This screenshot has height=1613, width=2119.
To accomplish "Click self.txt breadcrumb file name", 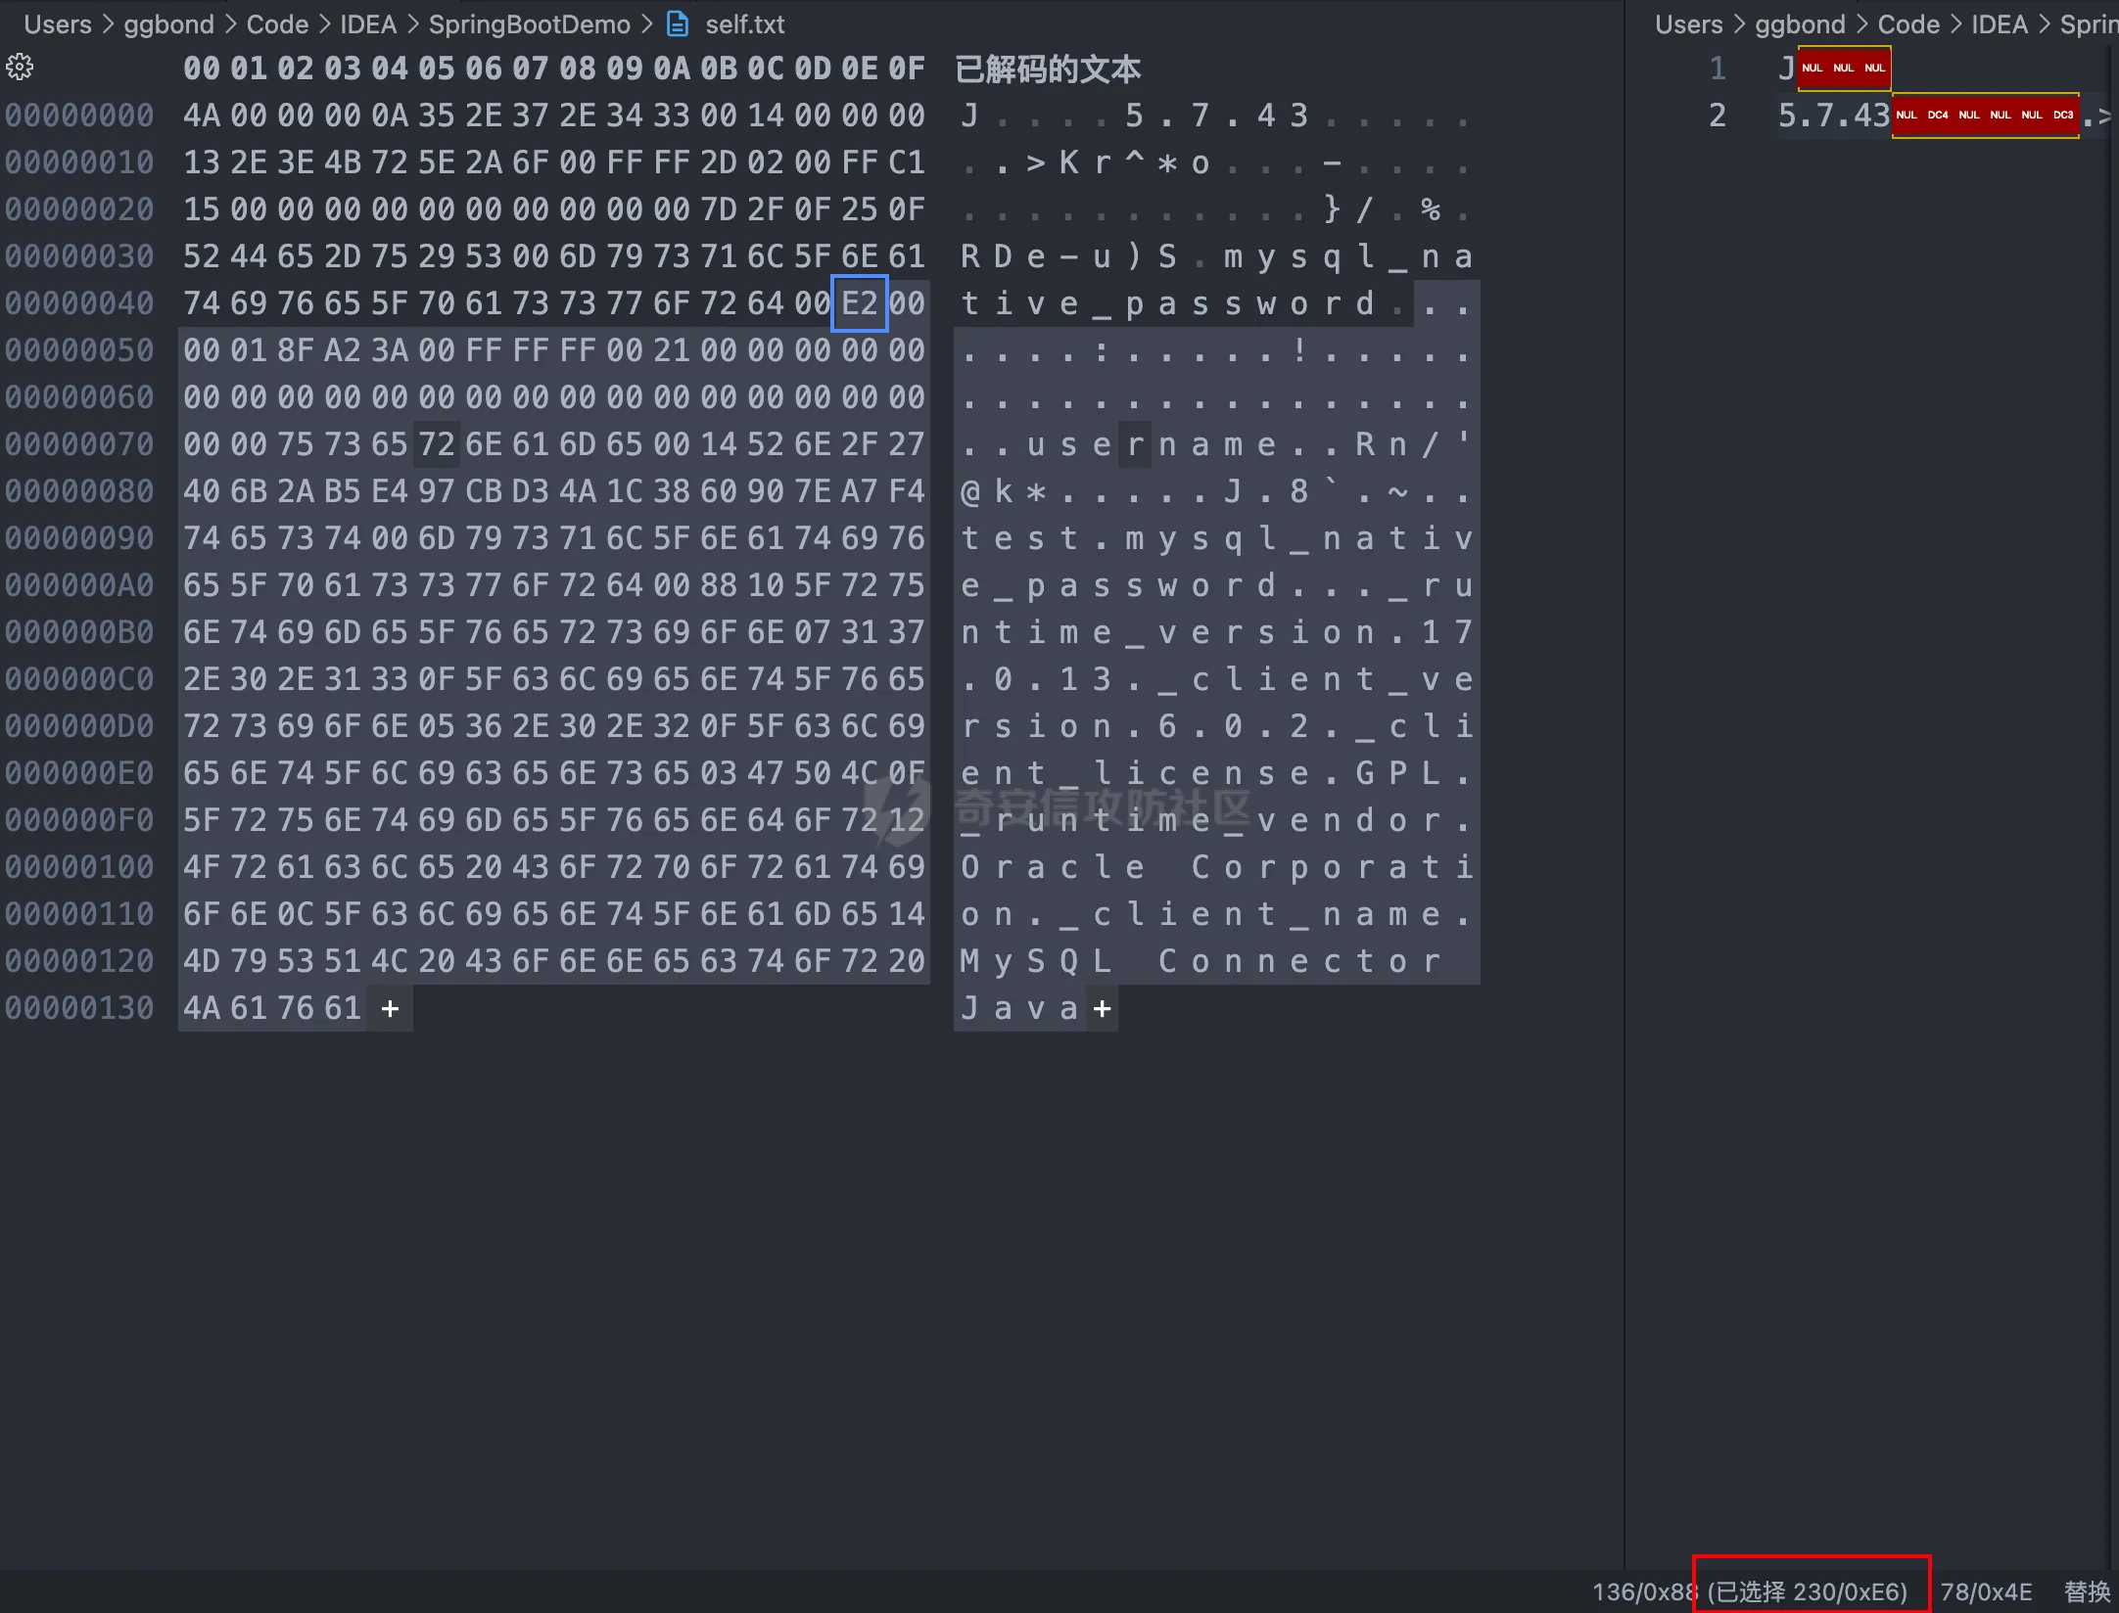I will 744,23.
